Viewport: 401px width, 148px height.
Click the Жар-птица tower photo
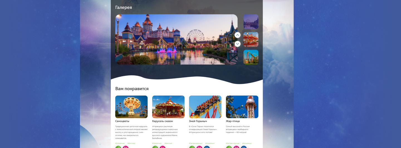[242, 107]
